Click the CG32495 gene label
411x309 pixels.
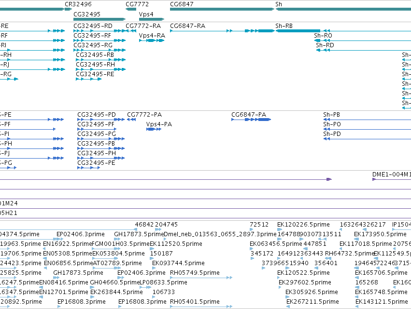tap(87, 14)
